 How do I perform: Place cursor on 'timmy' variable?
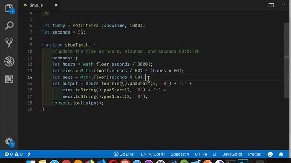click(59, 26)
